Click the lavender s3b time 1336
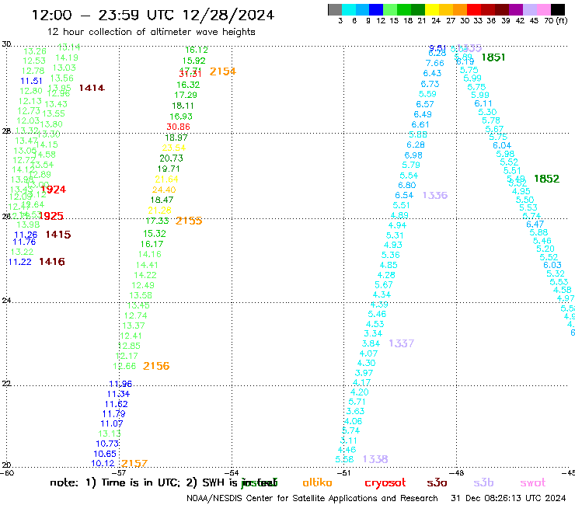Image resolution: width=575 pixels, height=505 pixels. [x=435, y=196]
